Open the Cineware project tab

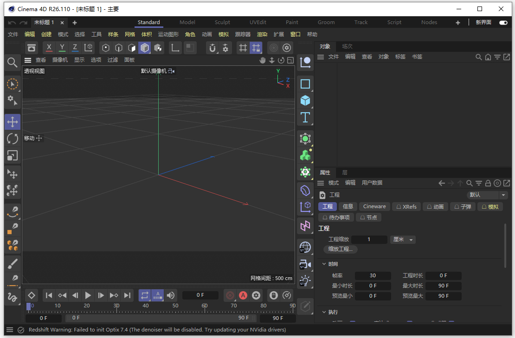(374, 206)
